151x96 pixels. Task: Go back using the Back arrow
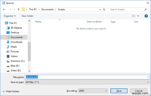4,9
